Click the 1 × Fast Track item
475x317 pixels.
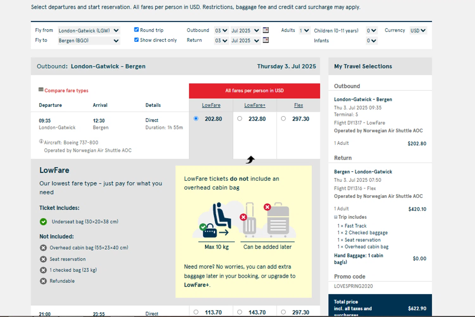point(352,226)
